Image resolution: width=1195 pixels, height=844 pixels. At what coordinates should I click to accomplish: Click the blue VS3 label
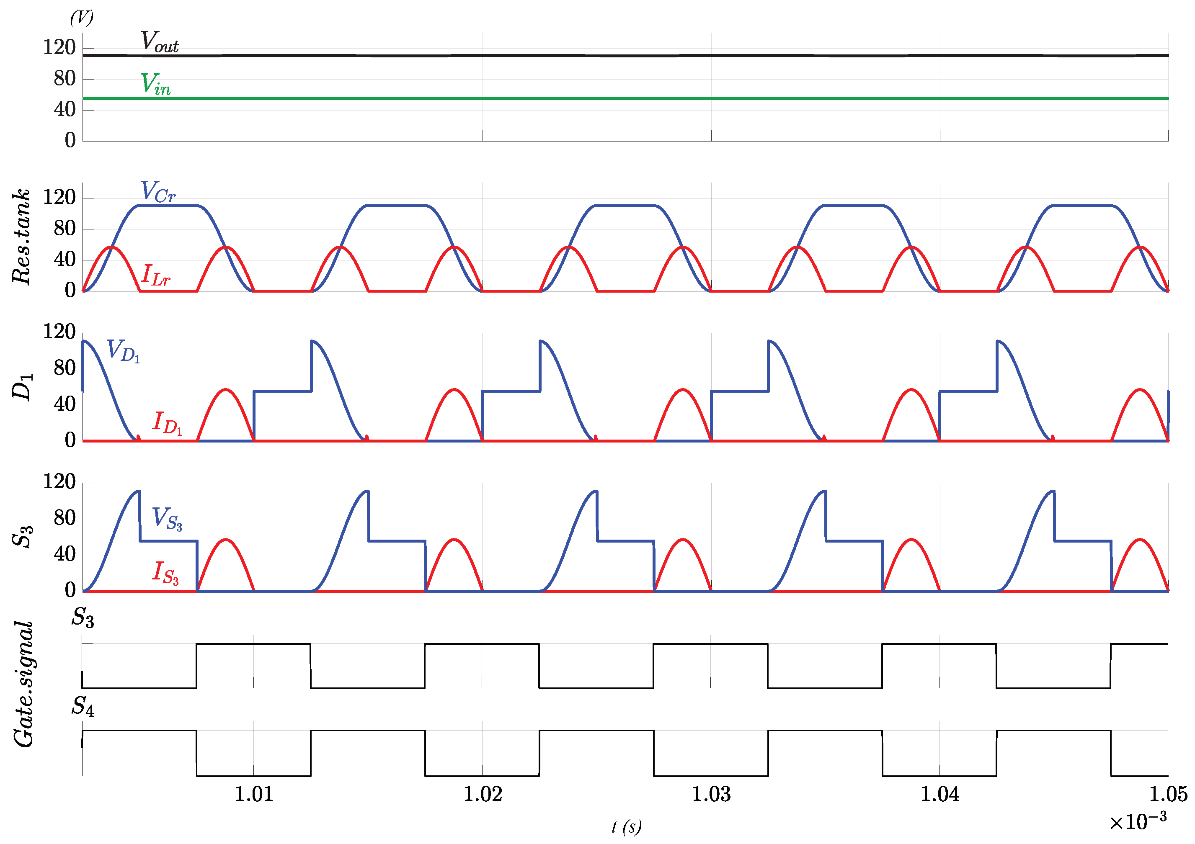pos(167,519)
